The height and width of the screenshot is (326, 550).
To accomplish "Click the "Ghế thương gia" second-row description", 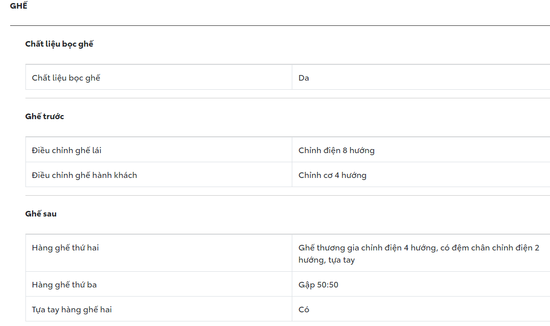I will (x=419, y=253).
